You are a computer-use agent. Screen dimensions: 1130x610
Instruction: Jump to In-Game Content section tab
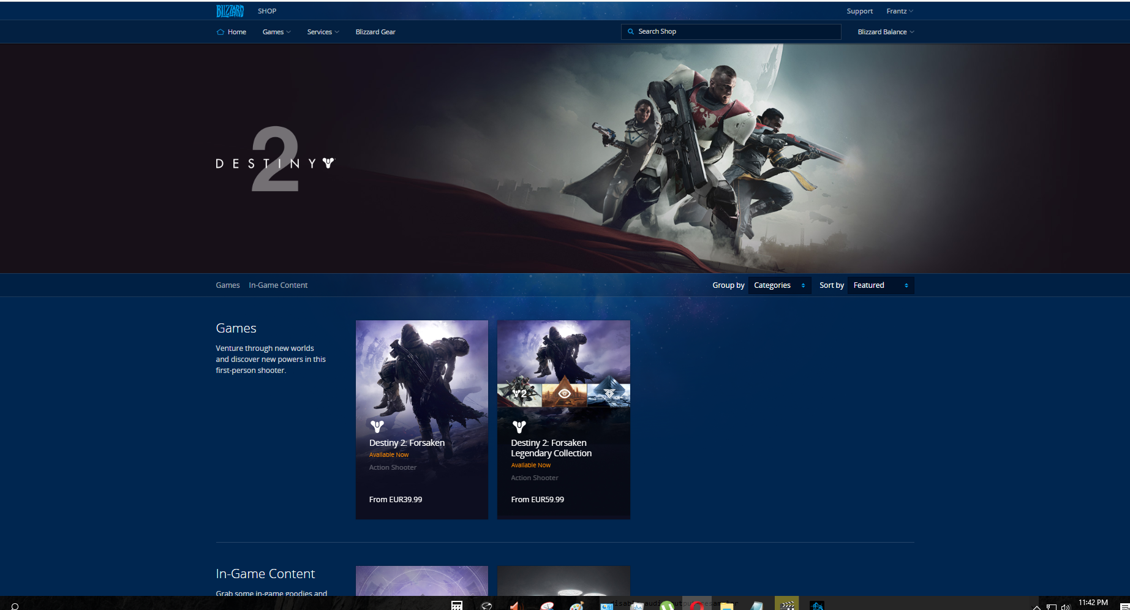coord(278,285)
